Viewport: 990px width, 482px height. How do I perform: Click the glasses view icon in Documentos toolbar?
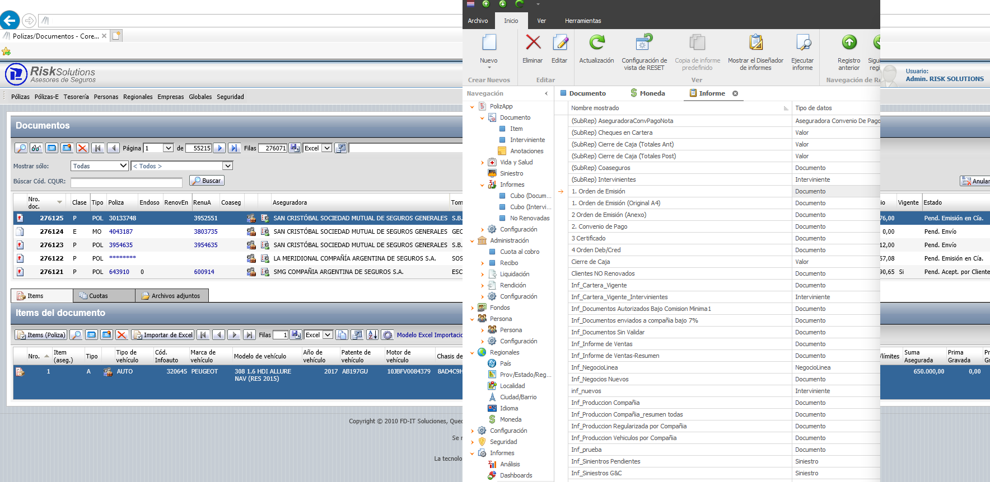[36, 148]
